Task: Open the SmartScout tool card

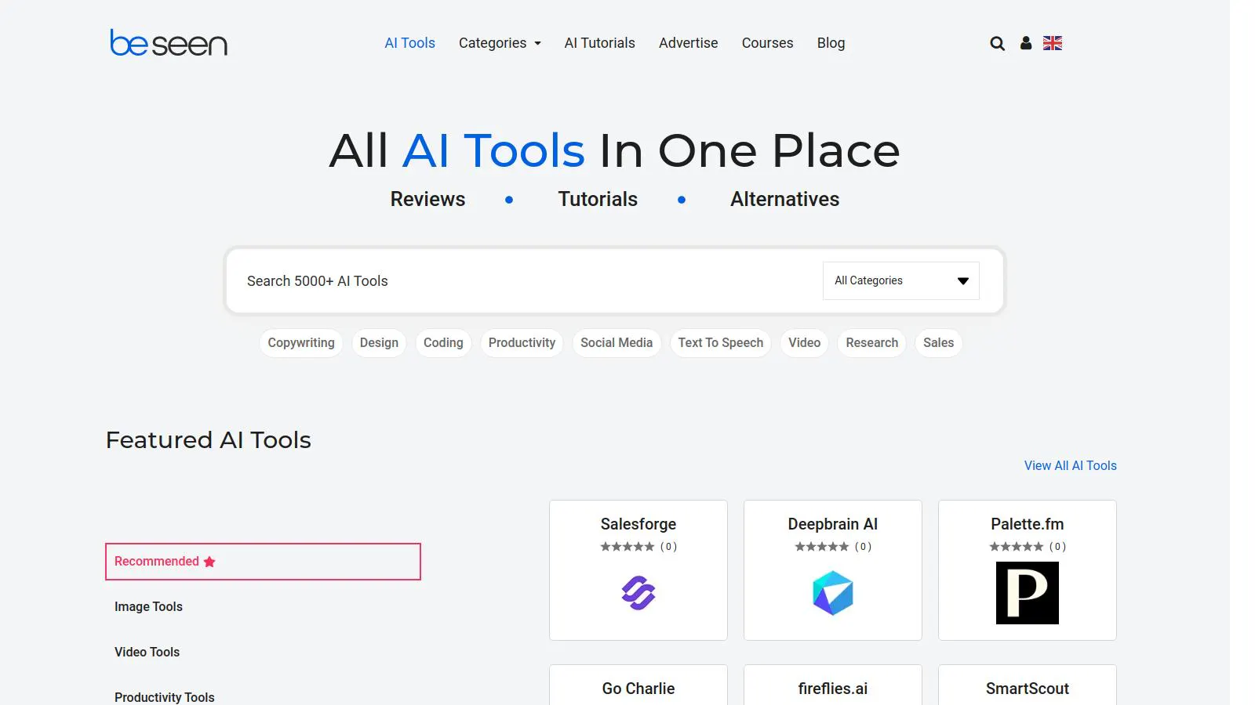Action: coord(1028,685)
